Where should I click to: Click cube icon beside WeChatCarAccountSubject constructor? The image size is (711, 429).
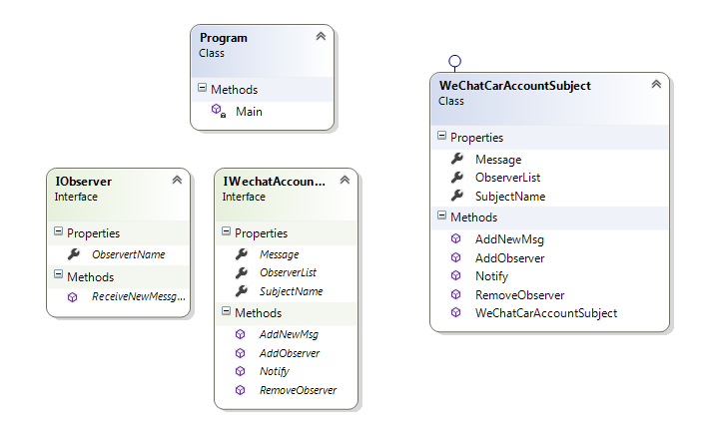coord(455,312)
